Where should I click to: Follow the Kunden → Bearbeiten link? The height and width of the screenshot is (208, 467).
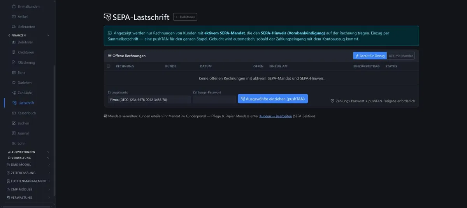[276, 116]
